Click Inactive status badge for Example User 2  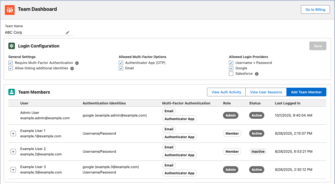click(258, 151)
